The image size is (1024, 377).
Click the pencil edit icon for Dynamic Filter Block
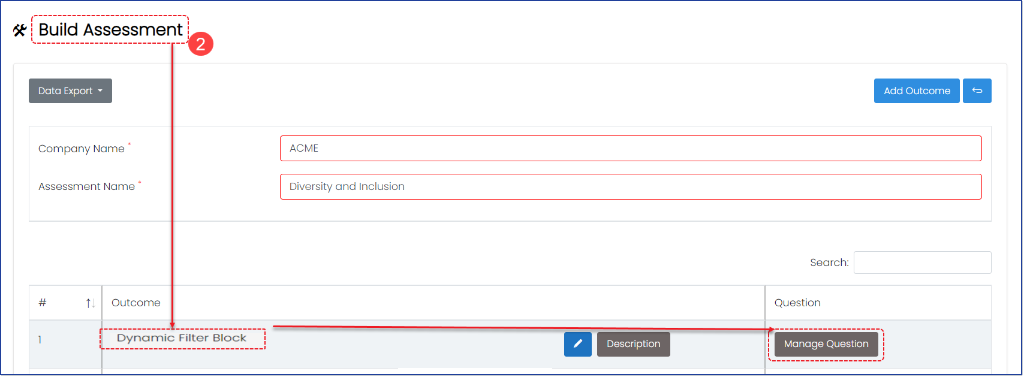click(577, 344)
